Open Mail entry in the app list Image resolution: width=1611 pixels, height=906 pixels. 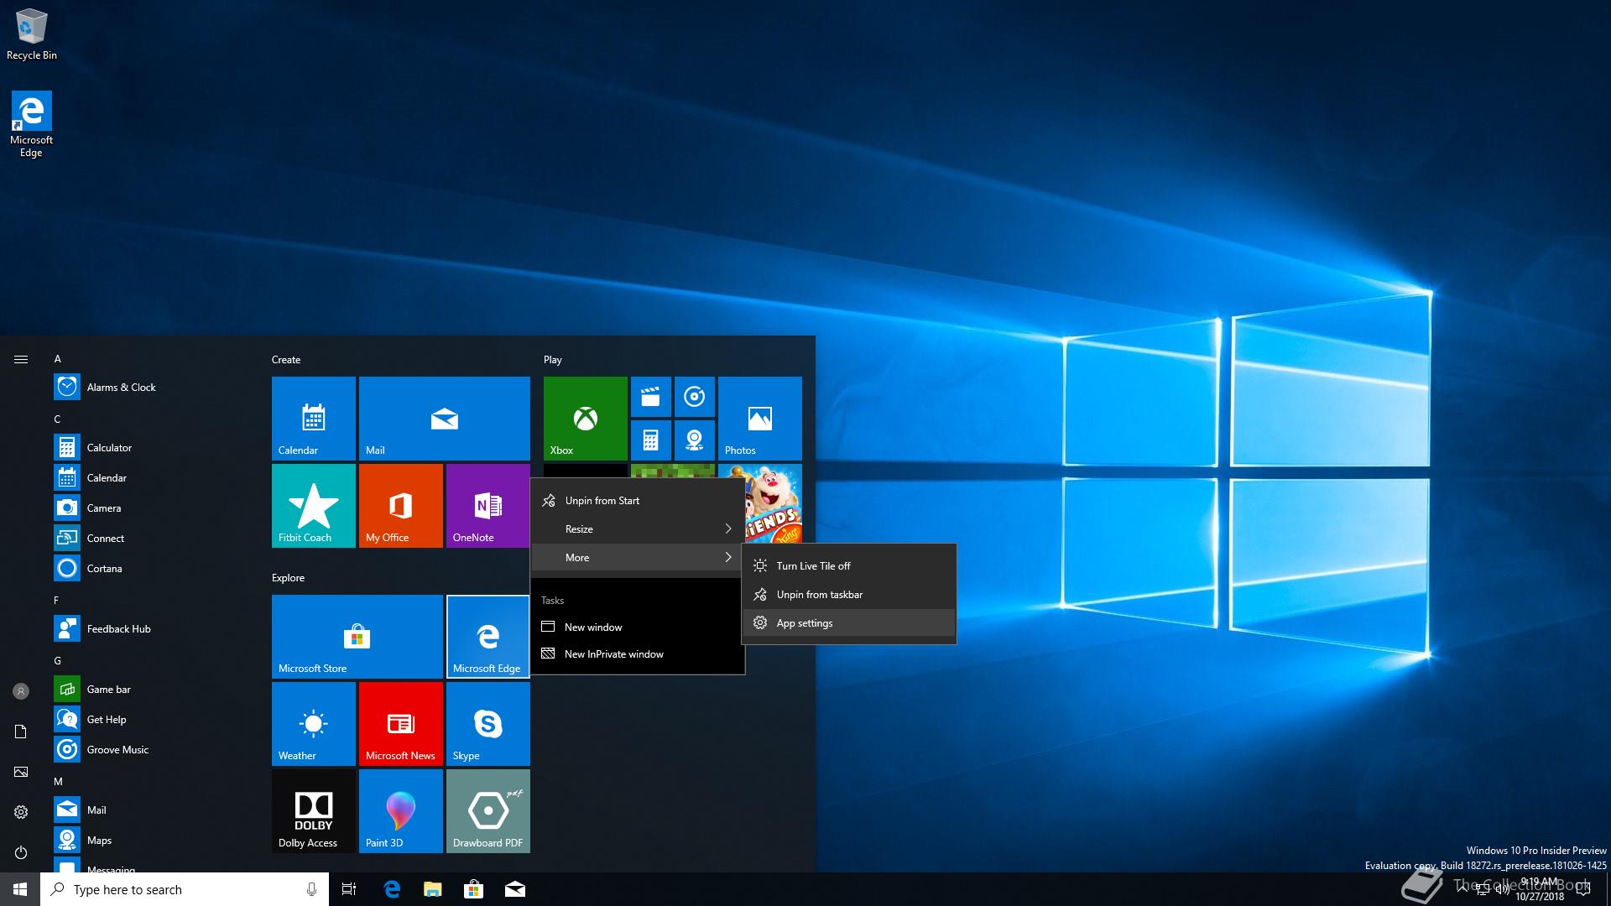(151, 810)
